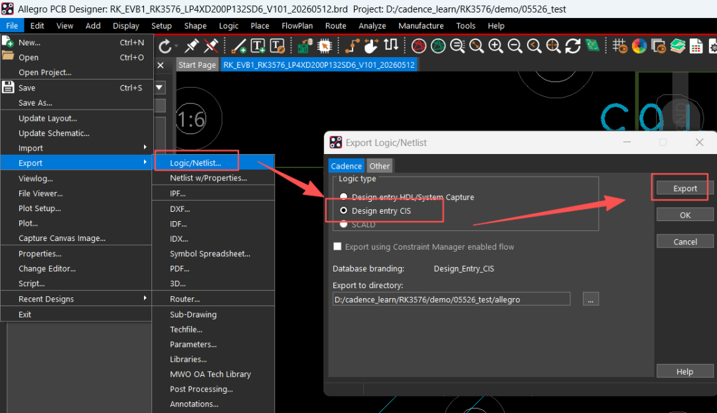Open the Reports spreadsheet icon
This screenshot has width=717, height=413.
(696, 46)
